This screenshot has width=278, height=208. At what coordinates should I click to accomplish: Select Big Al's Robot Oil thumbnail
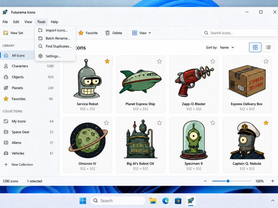tap(140, 139)
